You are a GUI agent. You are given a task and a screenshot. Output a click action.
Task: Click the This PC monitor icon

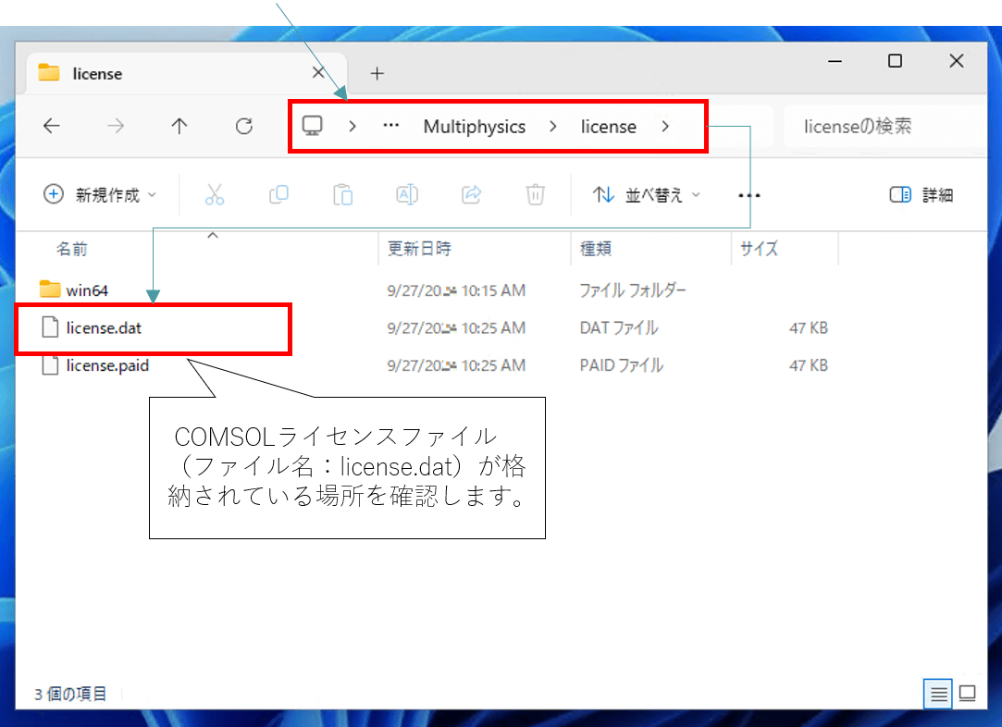pyautogui.click(x=313, y=125)
